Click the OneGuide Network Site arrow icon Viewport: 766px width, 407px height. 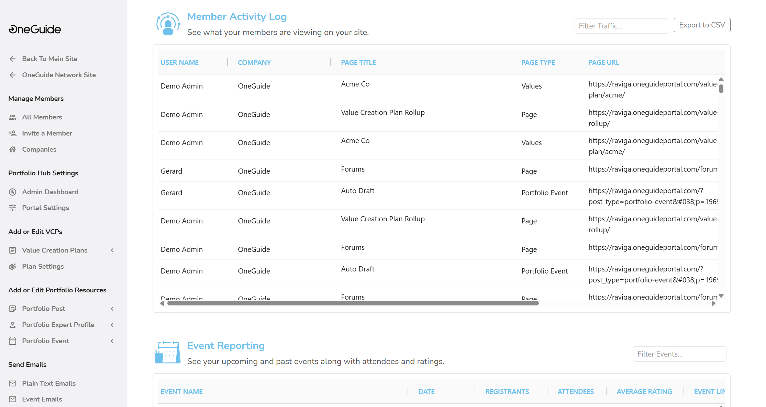(x=13, y=75)
